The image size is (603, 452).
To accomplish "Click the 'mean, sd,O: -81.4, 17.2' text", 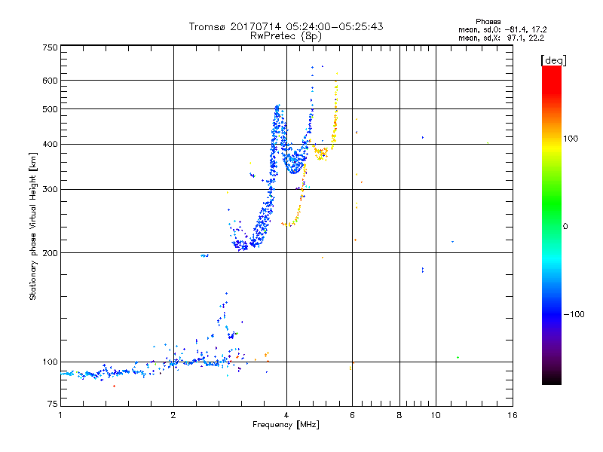I will coord(502,29).
